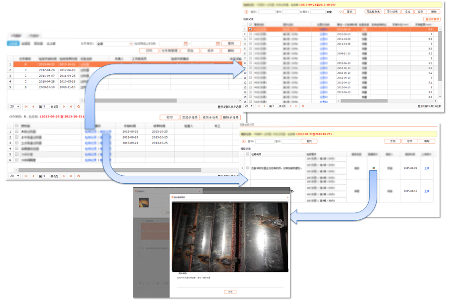Open page-size 20 dropdown in subtask pager
The width and height of the screenshot is (449, 303).
[14, 176]
